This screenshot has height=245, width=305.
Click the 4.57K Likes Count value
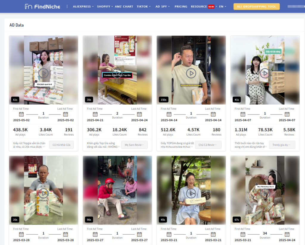coord(193,130)
